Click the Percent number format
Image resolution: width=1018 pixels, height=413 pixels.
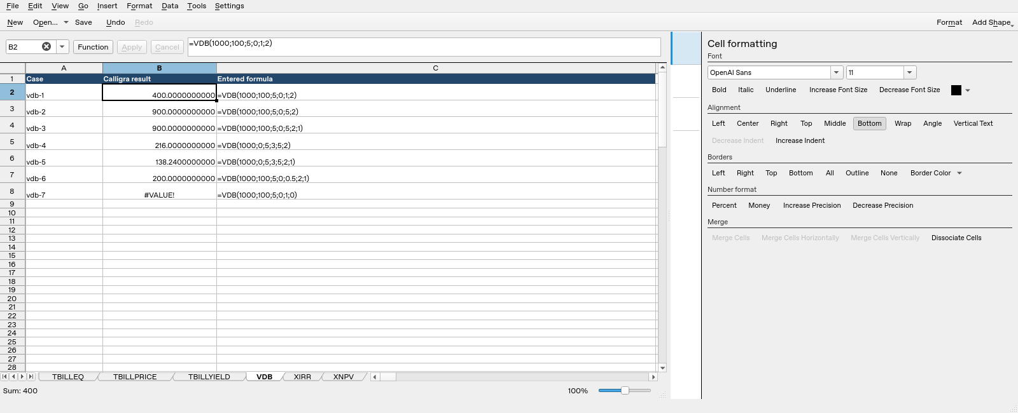pos(724,205)
